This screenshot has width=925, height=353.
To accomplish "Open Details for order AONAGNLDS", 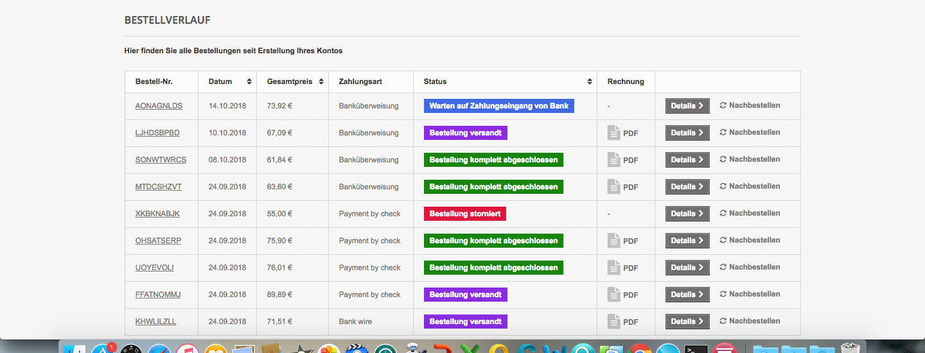I will point(687,106).
